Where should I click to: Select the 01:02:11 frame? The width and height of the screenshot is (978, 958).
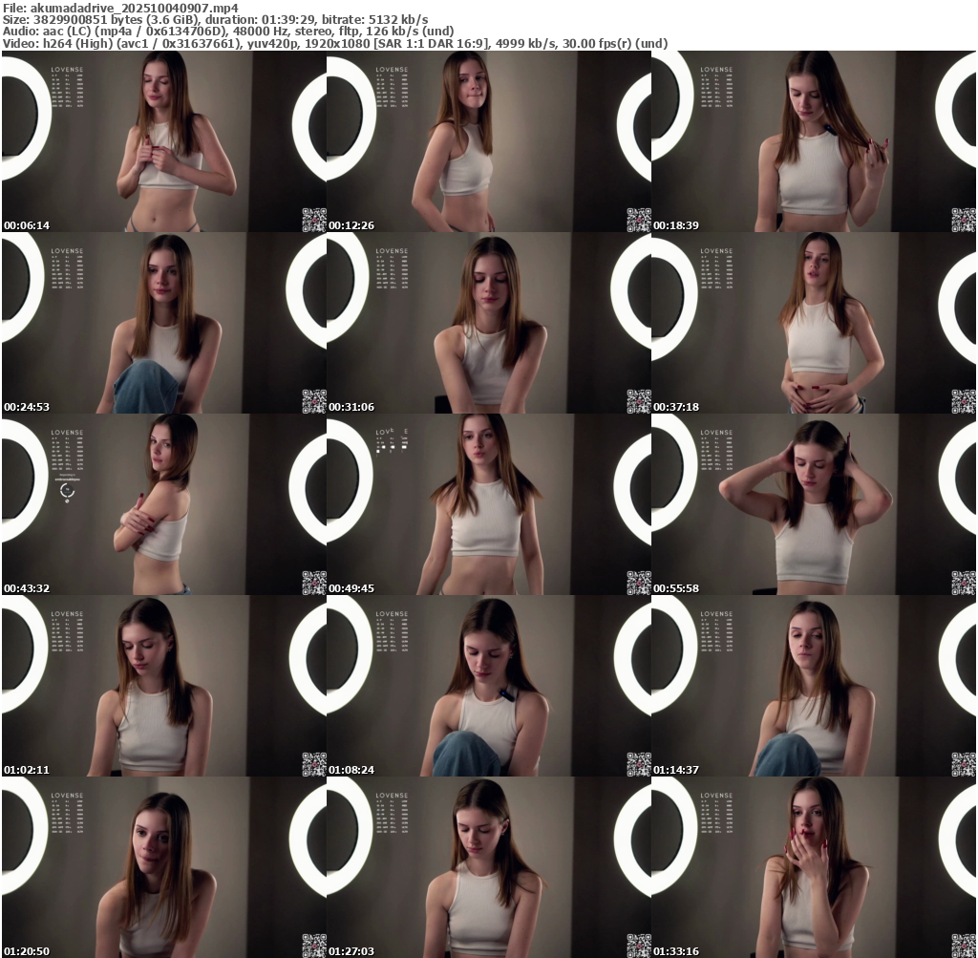(x=163, y=686)
